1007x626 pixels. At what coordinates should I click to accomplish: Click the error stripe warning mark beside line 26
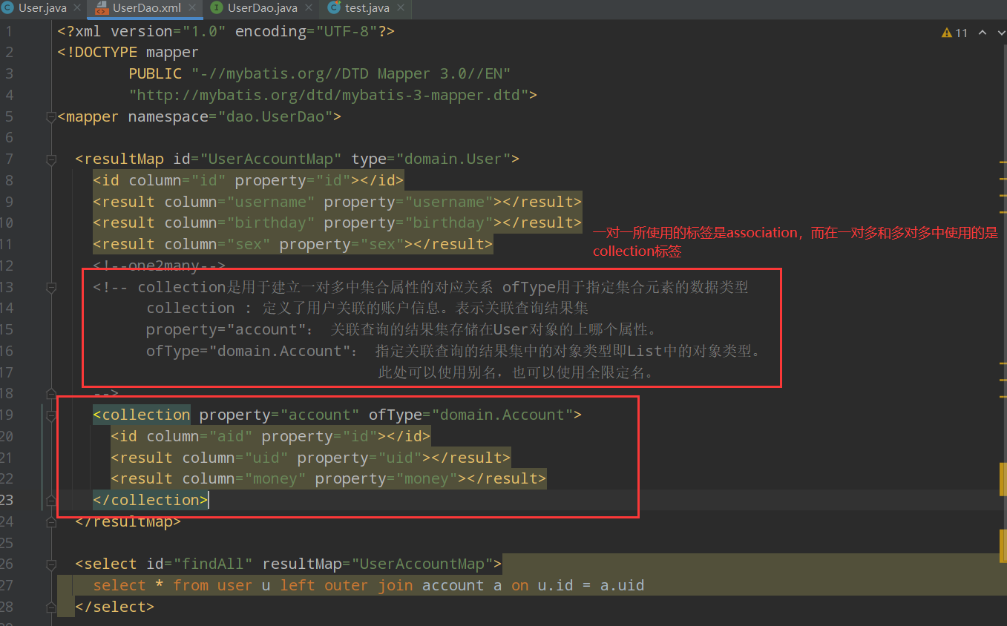pos(1003,547)
